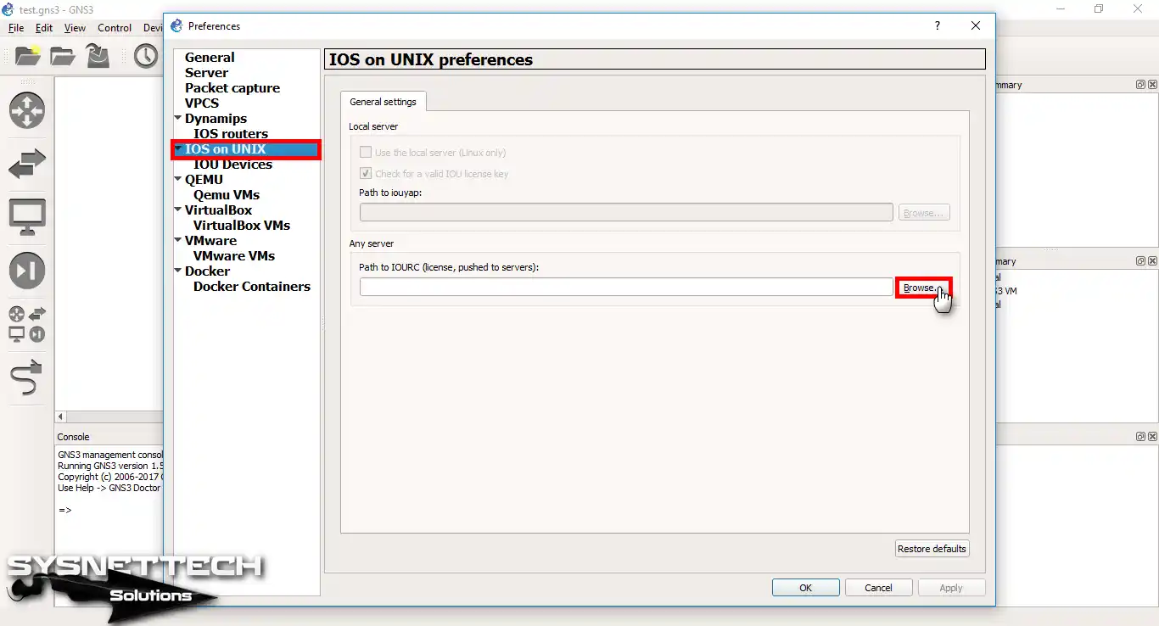1159x626 pixels.
Task: Select VirtualBox VMs in preferences tree
Action: click(242, 226)
